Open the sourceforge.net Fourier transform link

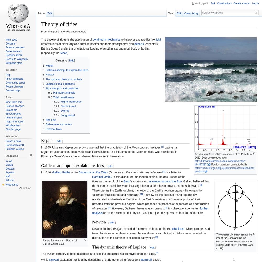225,170
